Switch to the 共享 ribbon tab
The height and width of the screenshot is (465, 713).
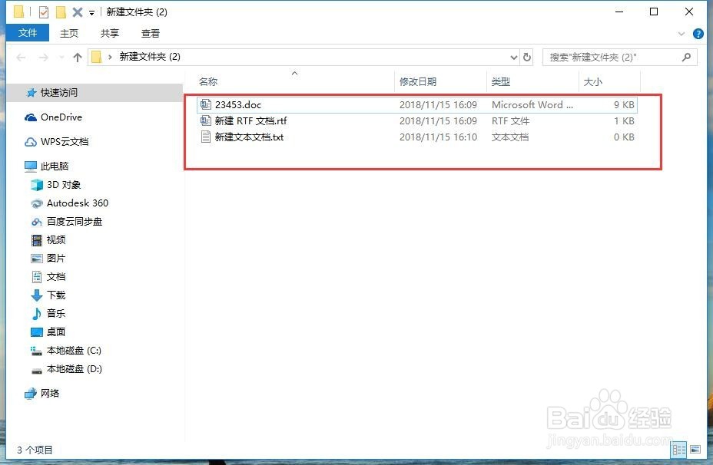point(110,33)
